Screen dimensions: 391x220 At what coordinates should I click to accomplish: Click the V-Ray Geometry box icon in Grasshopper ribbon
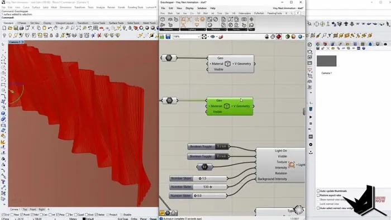click(163, 20)
